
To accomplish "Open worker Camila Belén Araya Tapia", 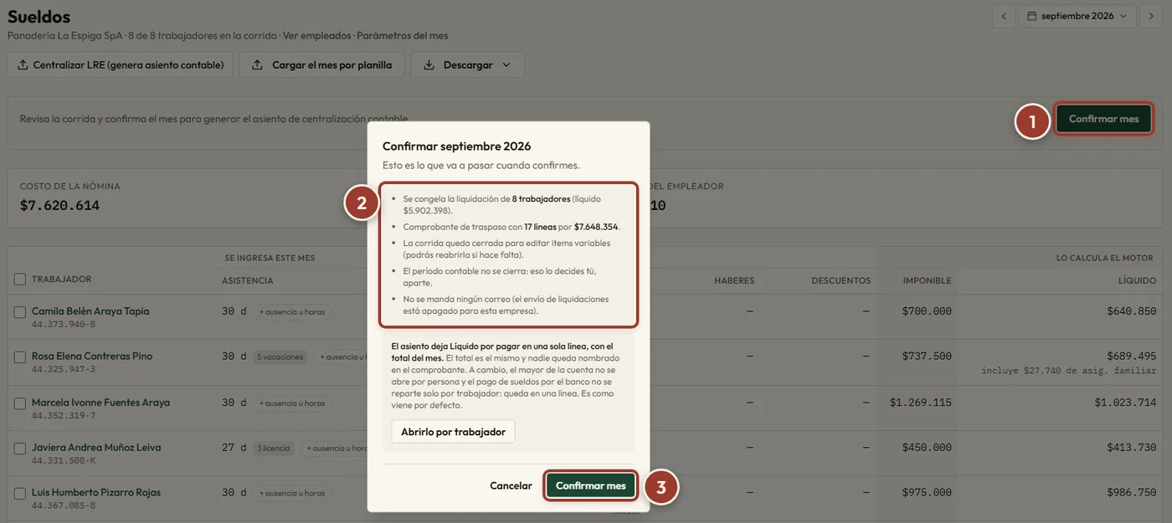I will point(90,311).
